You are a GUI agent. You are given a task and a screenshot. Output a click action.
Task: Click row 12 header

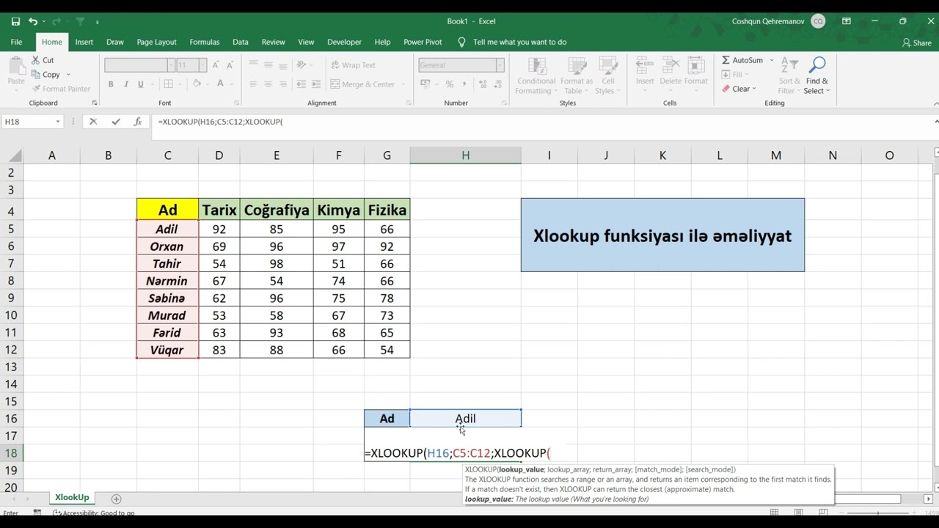11,350
